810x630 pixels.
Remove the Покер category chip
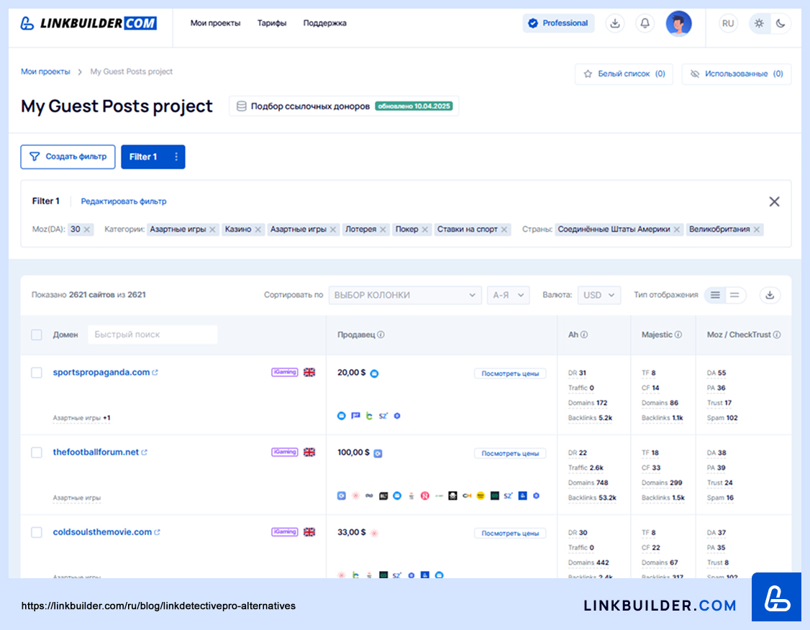tap(424, 230)
